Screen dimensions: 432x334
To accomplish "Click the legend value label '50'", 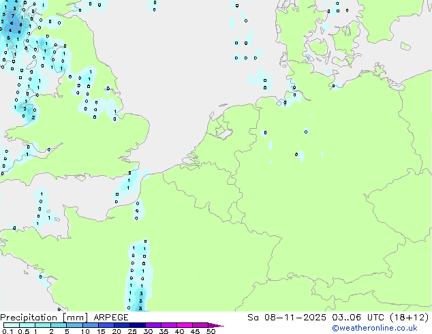I will 211,331.
